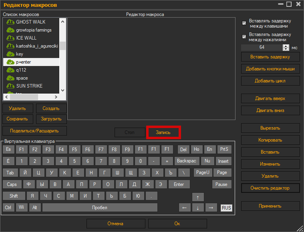Click the Tab key on virtual keyboard

coord(10,172)
